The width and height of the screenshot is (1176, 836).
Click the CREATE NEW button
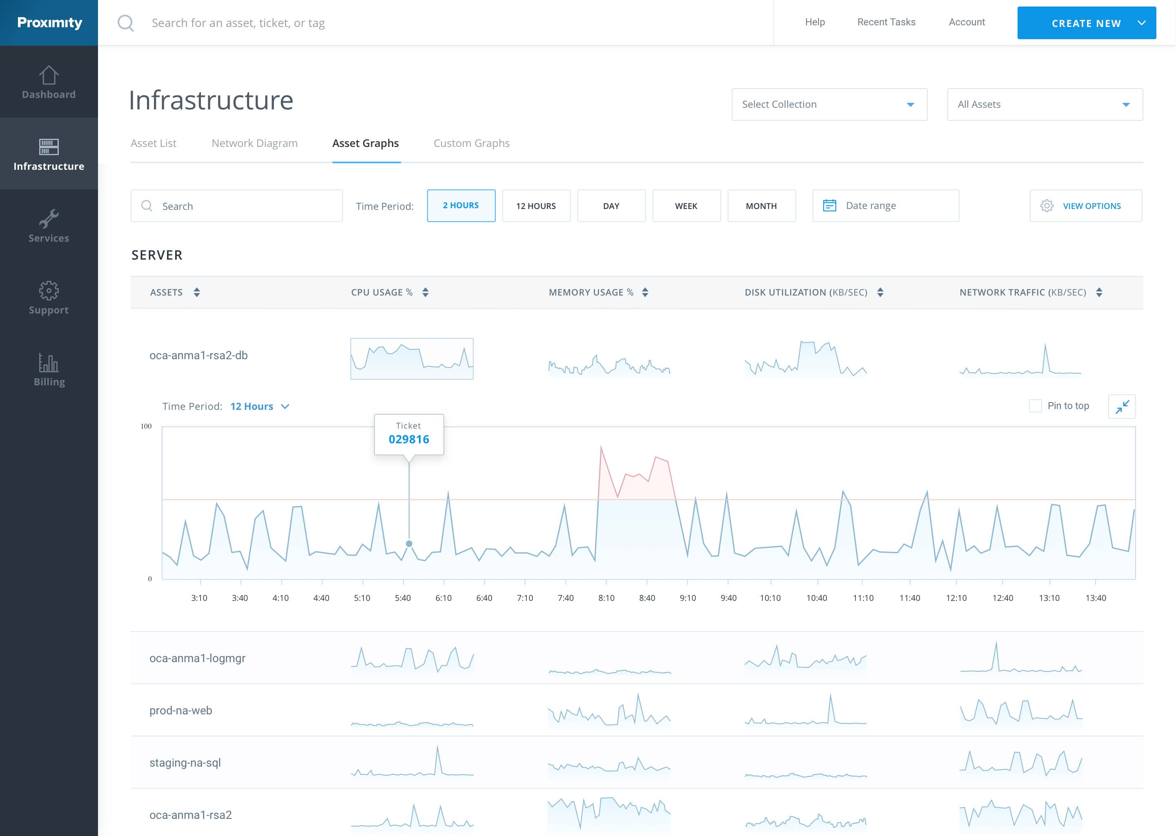click(1086, 23)
